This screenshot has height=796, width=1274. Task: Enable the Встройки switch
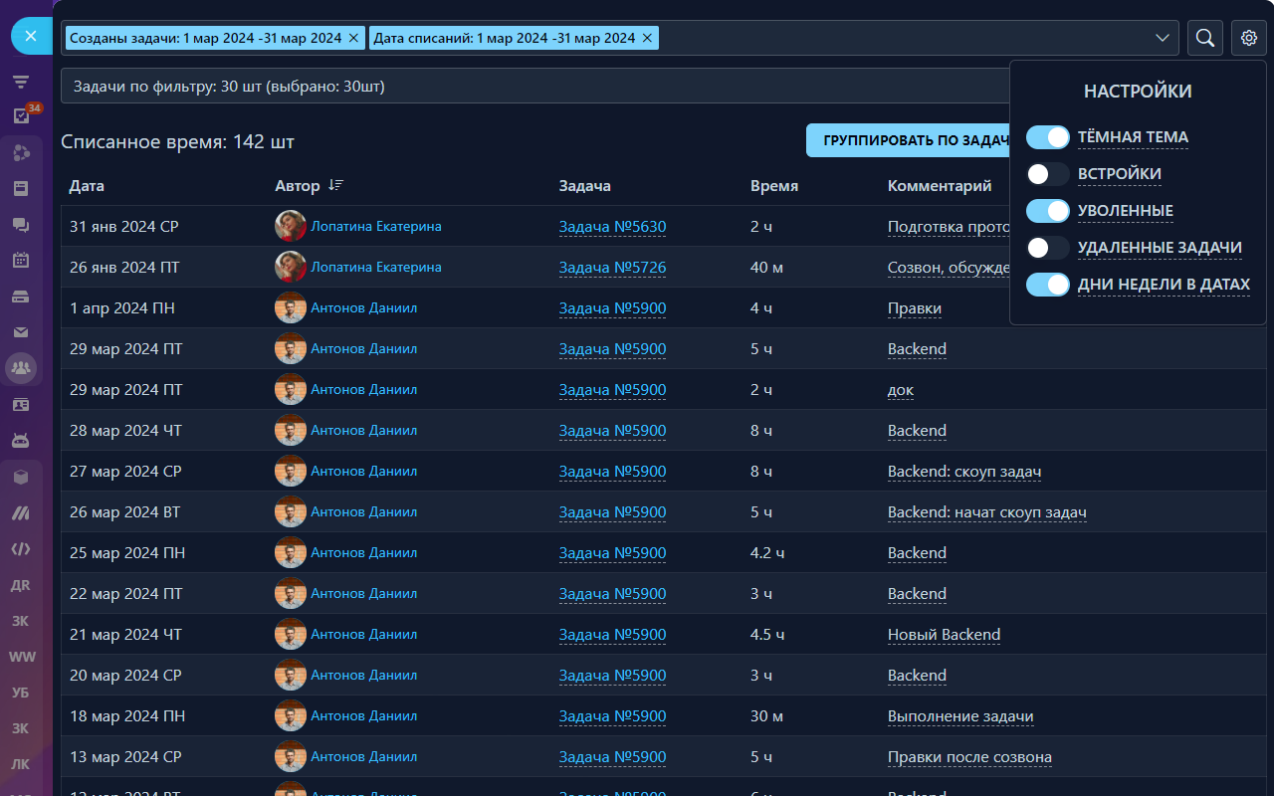click(1048, 174)
